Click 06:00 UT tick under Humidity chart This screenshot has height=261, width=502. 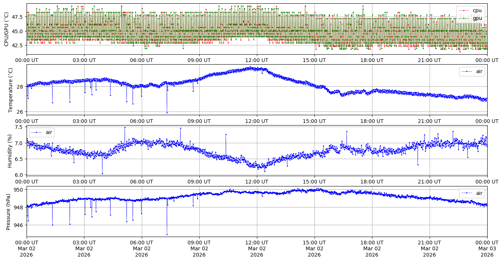tap(141, 182)
